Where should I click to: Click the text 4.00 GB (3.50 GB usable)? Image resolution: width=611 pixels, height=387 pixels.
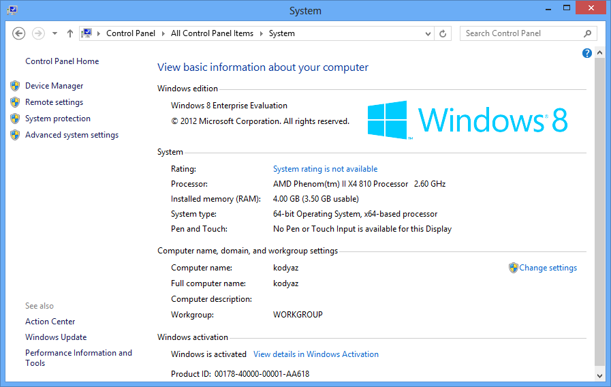[315, 199]
